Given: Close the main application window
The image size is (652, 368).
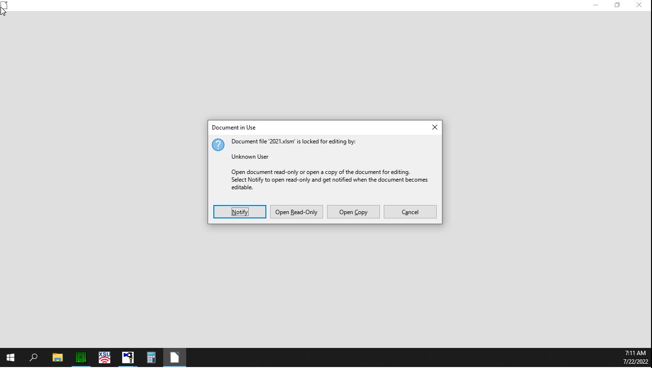Looking at the screenshot, I should 639,5.
